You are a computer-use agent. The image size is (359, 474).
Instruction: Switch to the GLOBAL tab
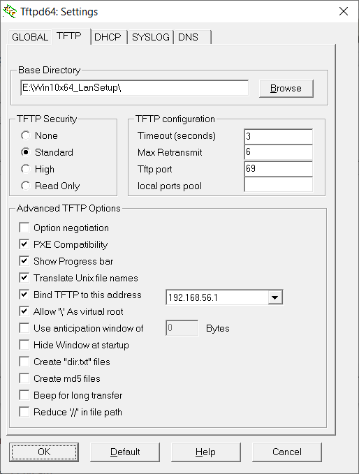29,37
